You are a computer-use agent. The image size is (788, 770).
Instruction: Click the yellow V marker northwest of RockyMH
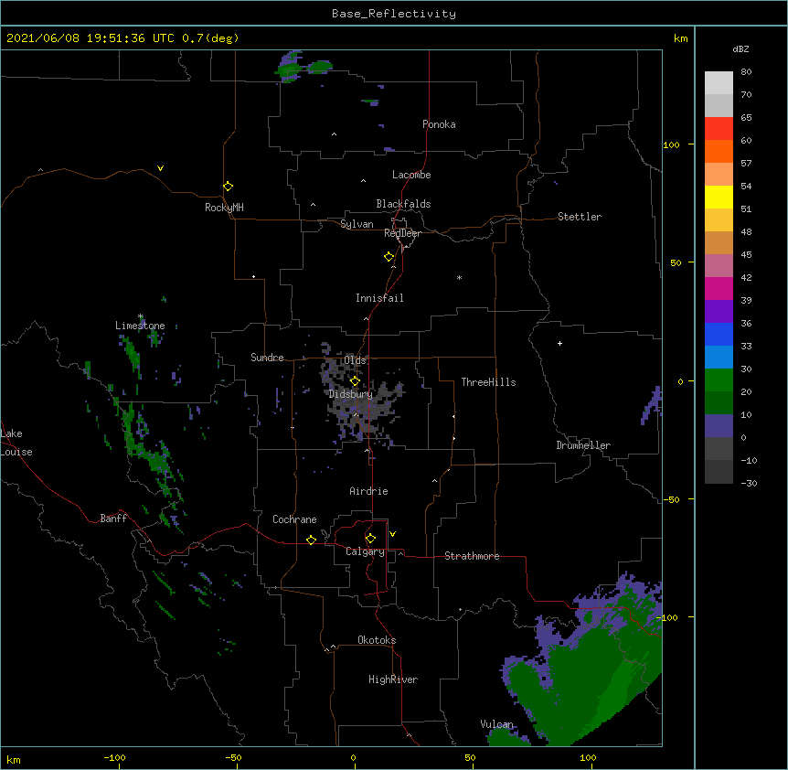coord(160,168)
